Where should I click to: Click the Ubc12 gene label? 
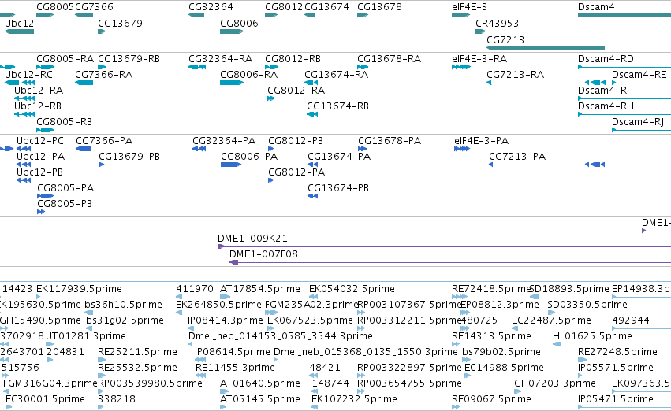(19, 23)
